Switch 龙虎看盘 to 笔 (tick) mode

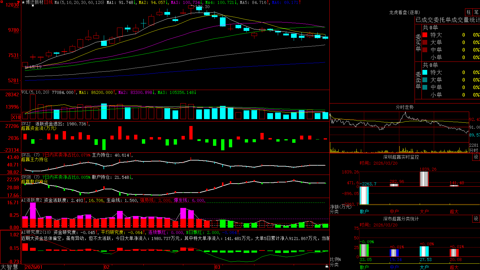pyautogui.click(x=476, y=12)
